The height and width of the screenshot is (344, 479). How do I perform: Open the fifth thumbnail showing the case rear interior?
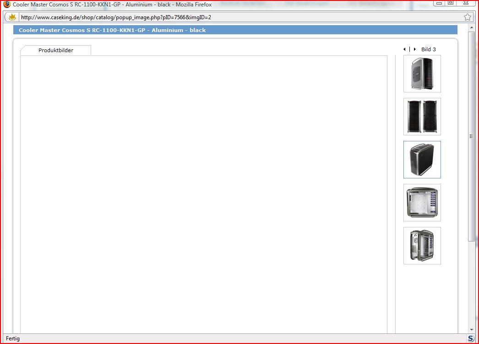point(422,246)
